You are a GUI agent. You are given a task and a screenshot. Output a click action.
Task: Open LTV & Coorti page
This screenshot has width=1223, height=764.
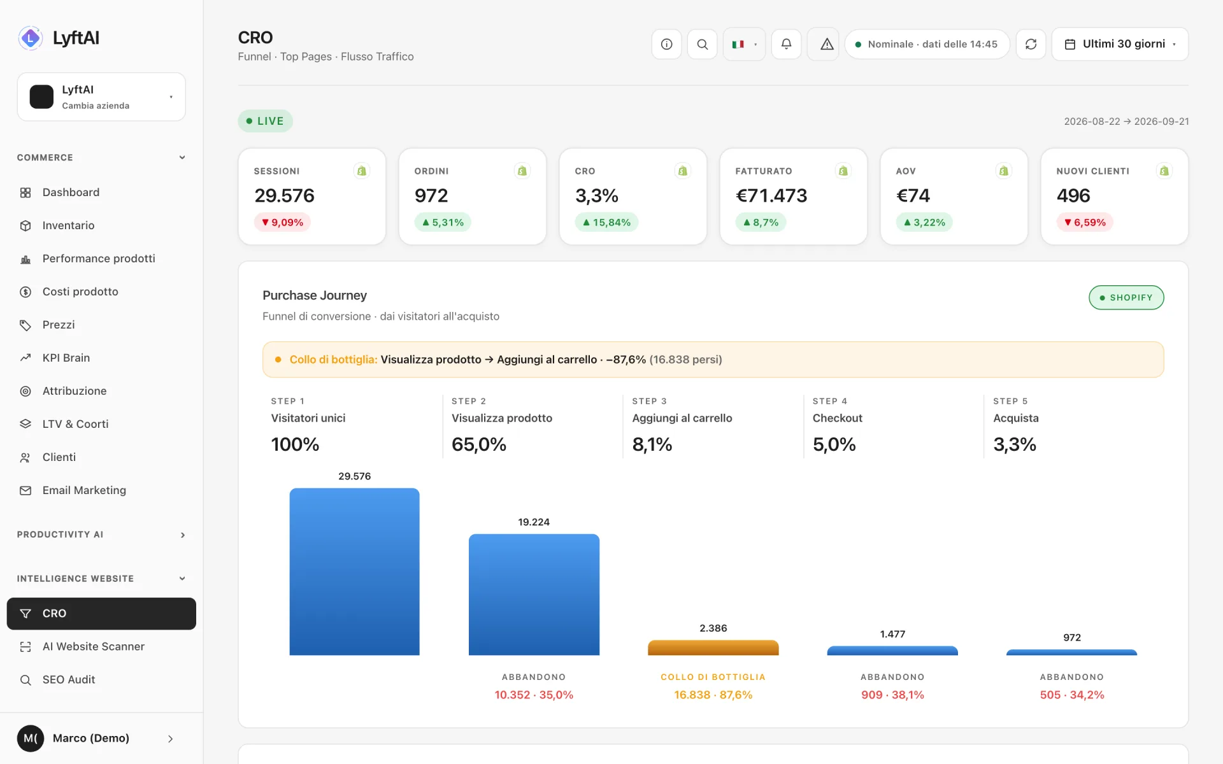pos(101,424)
